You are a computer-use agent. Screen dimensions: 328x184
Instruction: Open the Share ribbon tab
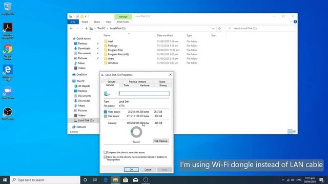tap(97, 22)
